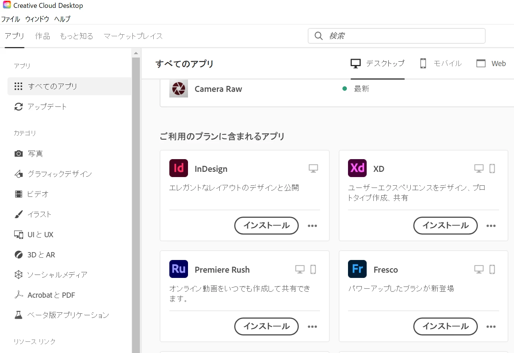The width and height of the screenshot is (514, 353).
Task: Open more options for Premiere Rush
Action: point(312,326)
